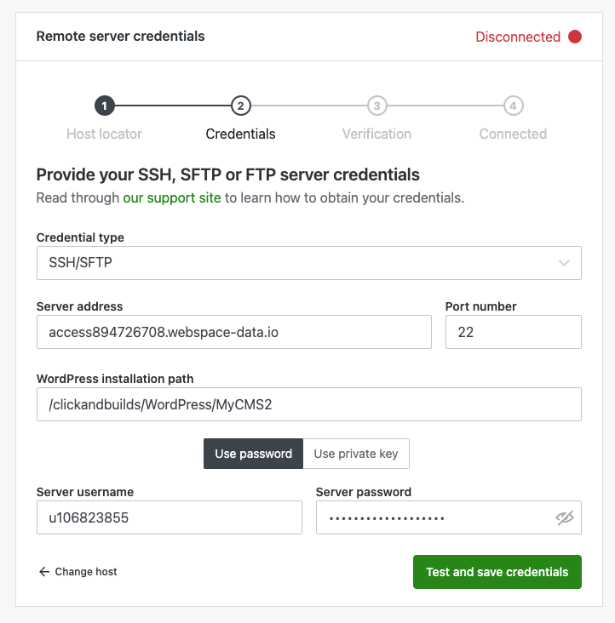The image size is (615, 623).
Task: Click the step 3 Verification circle
Action: (x=376, y=106)
